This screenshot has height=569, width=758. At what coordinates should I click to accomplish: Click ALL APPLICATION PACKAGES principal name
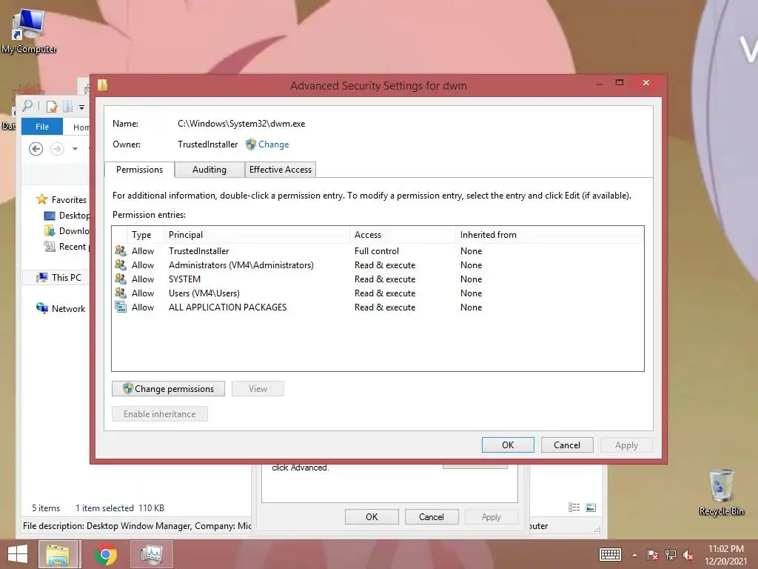coord(227,307)
